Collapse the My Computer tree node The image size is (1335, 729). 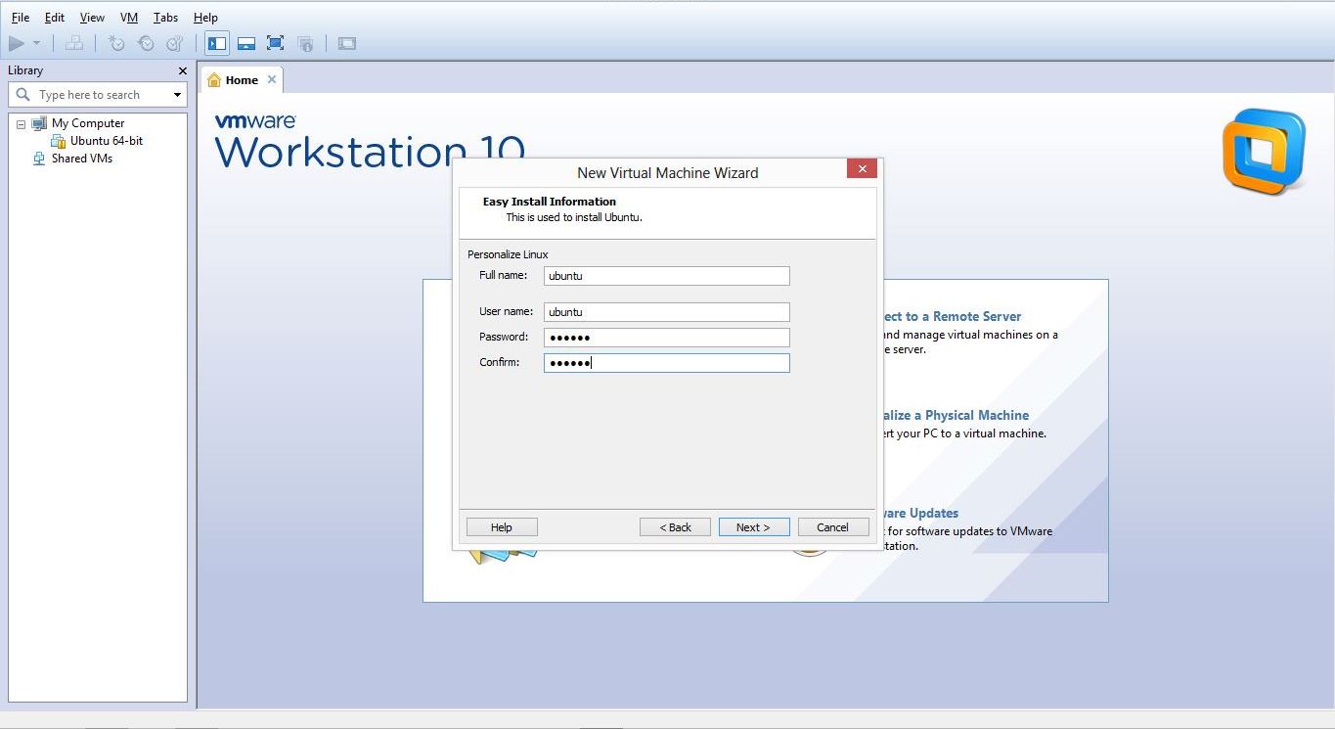click(21, 124)
